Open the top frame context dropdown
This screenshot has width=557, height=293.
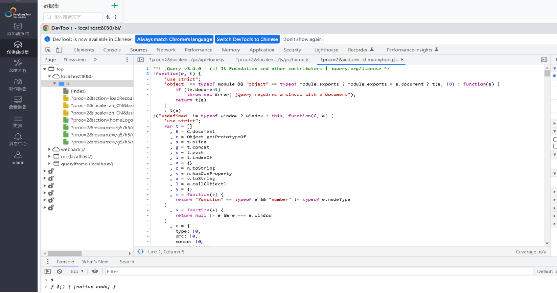click(76, 271)
